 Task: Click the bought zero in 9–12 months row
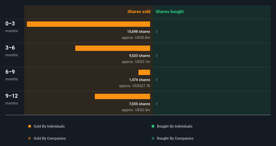pos(157,104)
